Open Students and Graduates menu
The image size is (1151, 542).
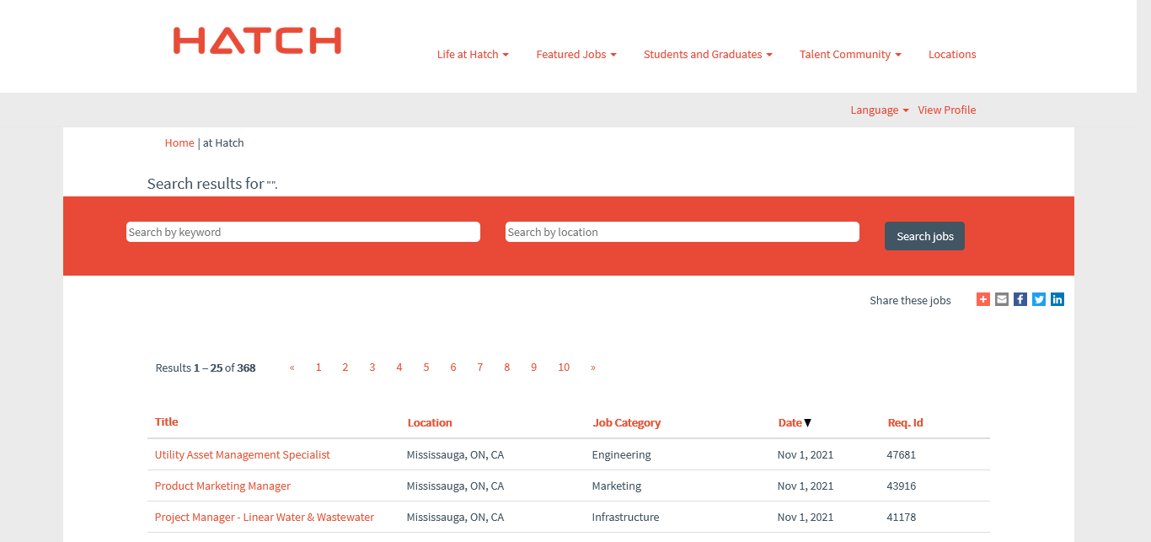708,55
